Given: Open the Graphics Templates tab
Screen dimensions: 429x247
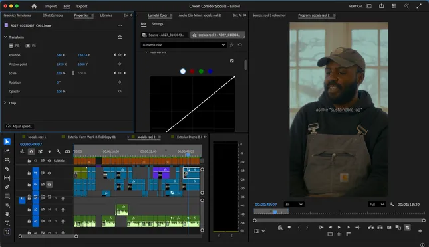Looking at the screenshot, I should pyautogui.click(x=17, y=15).
